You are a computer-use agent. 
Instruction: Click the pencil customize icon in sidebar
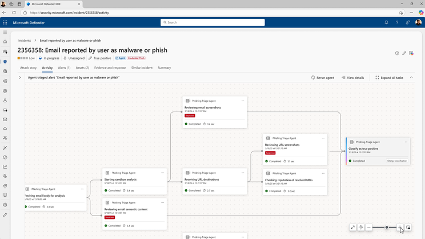tap(5, 215)
